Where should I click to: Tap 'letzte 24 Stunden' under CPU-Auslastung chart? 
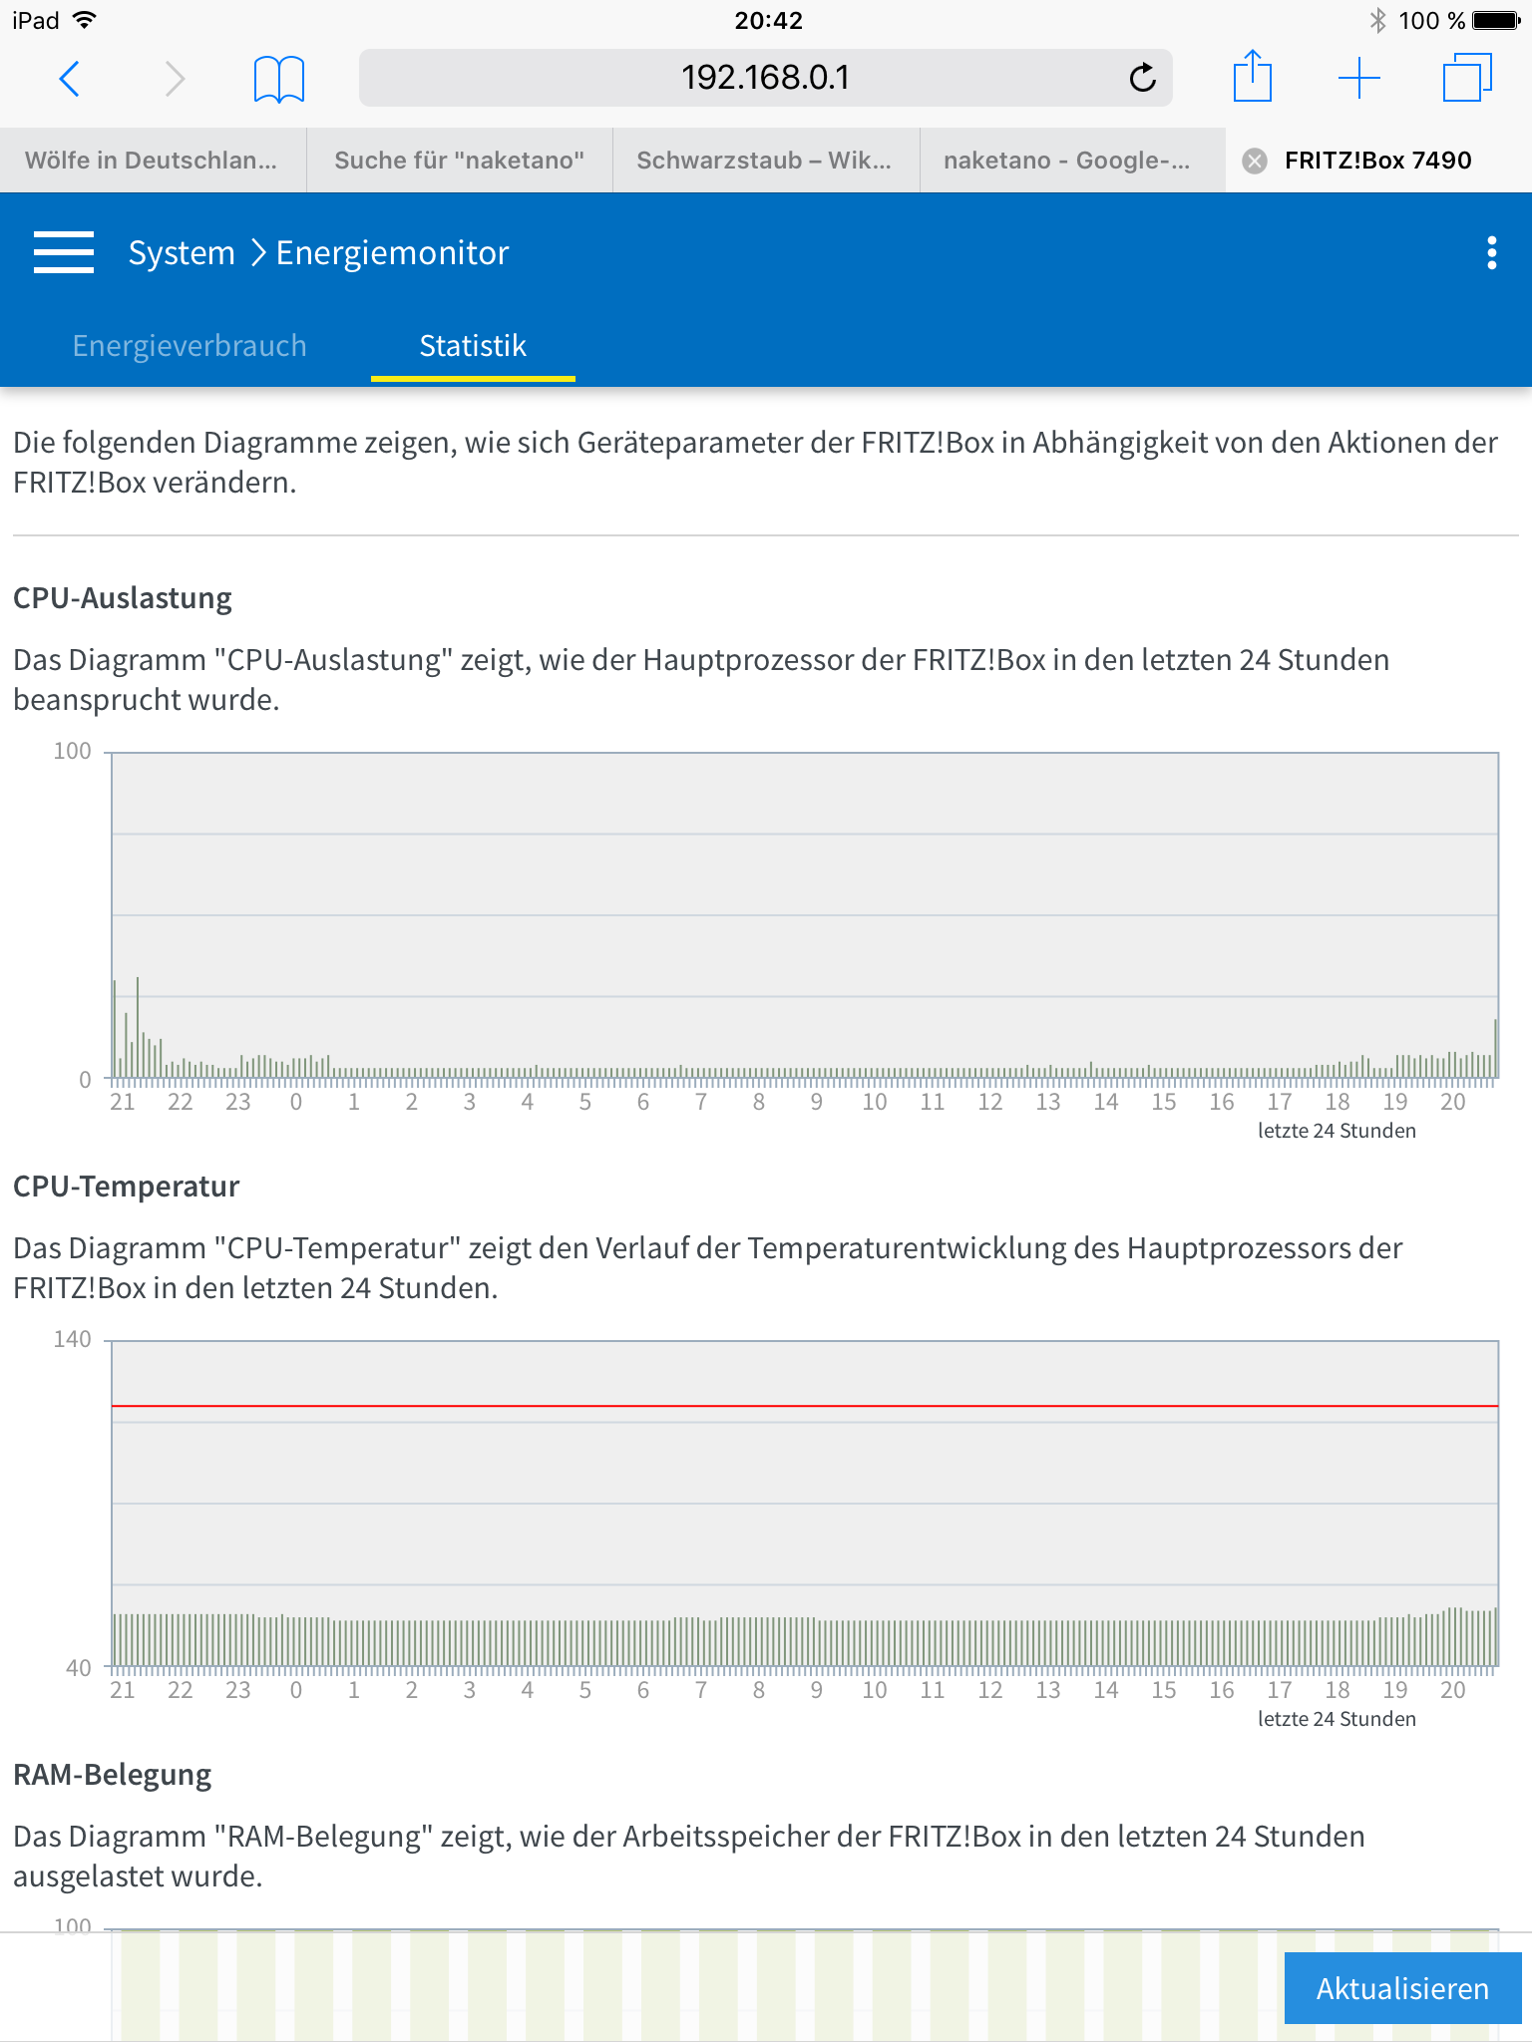(1337, 1131)
